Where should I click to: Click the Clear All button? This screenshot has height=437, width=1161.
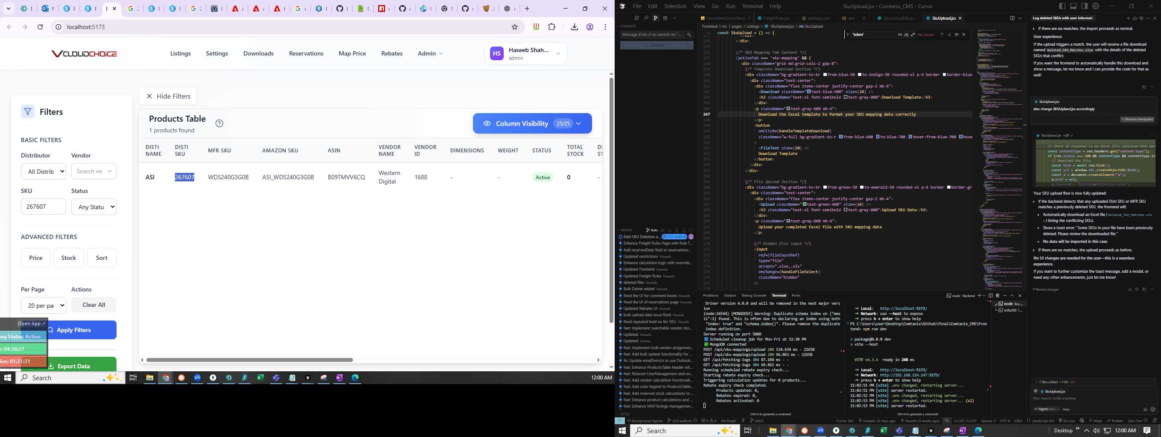coord(94,305)
